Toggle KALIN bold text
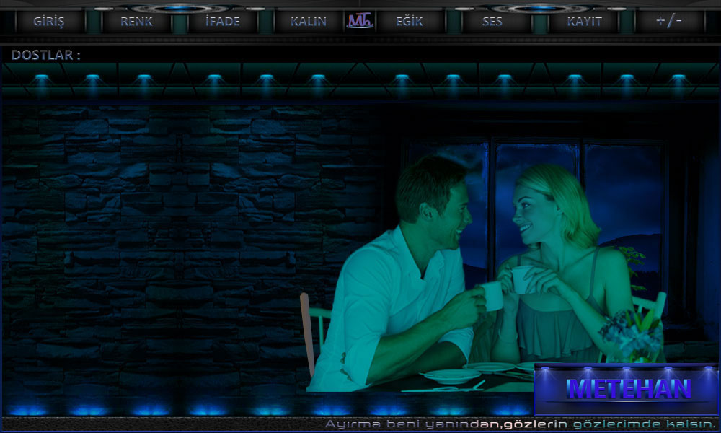This screenshot has width=721, height=433. (x=309, y=21)
